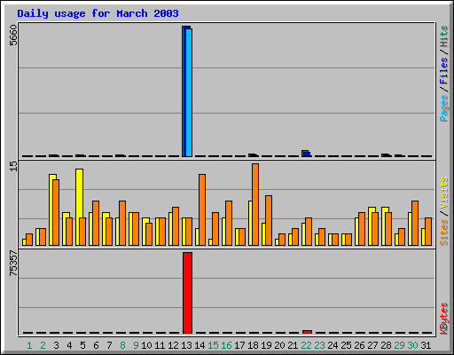
Task: Click the "Pages" legend label
Action: (x=443, y=108)
